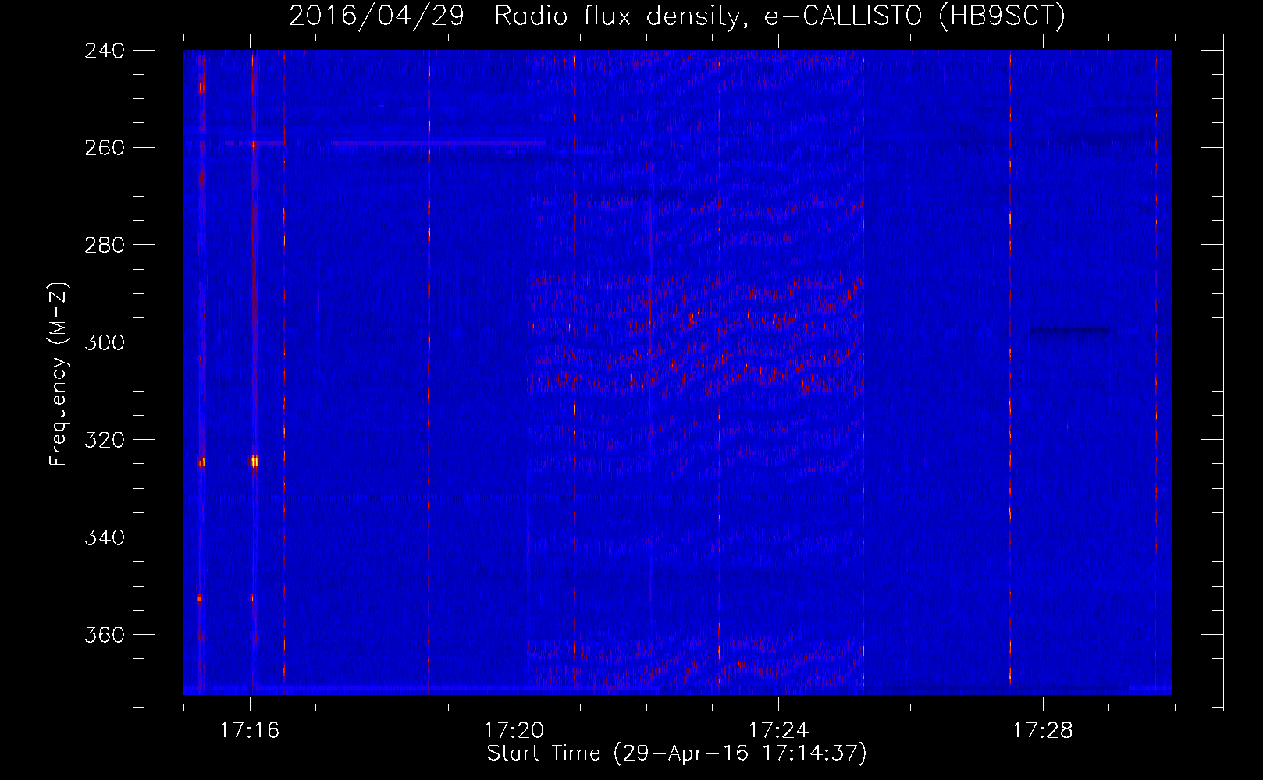Click the 17:16 time tick label
1263x780 pixels.
[x=249, y=731]
